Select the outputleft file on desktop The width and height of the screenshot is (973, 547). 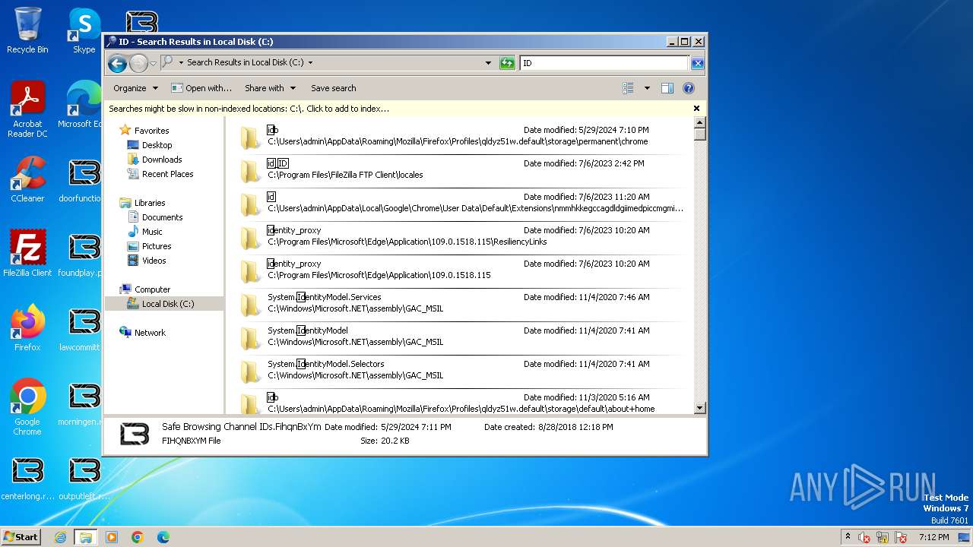[x=84, y=477]
